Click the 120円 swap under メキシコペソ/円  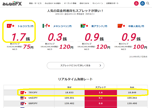(x=66, y=47)
